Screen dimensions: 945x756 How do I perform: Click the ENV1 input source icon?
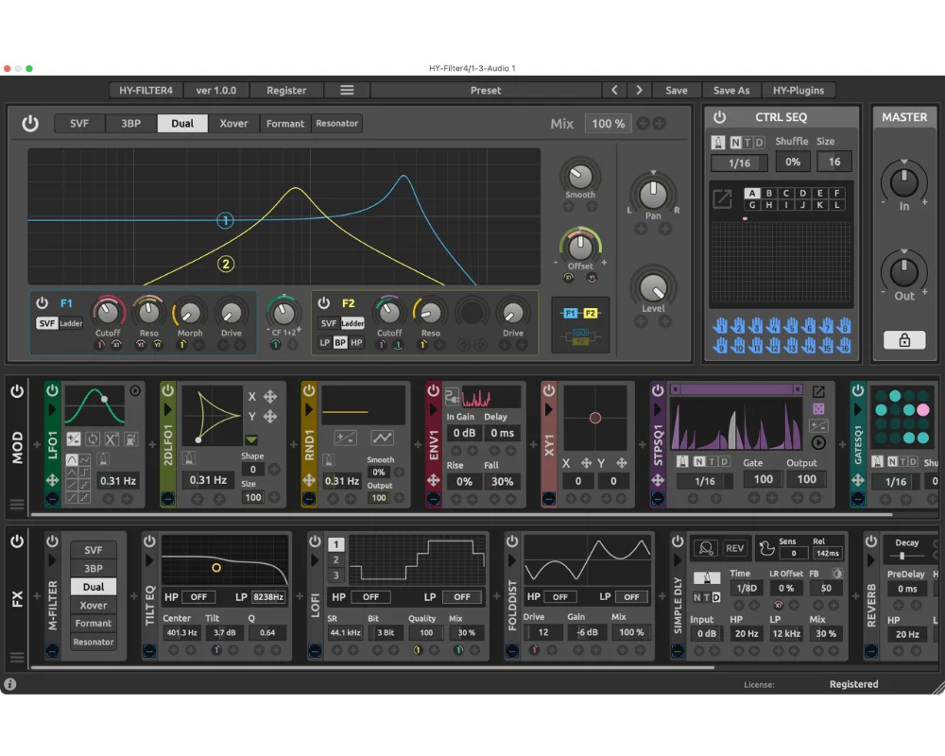452,396
